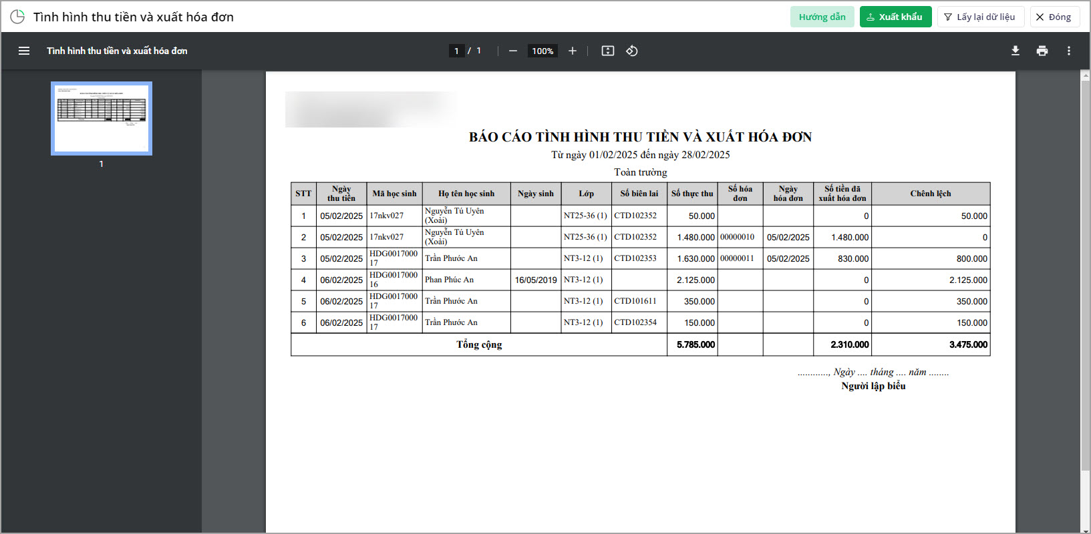Click the Toàn trường text

[x=640, y=172]
